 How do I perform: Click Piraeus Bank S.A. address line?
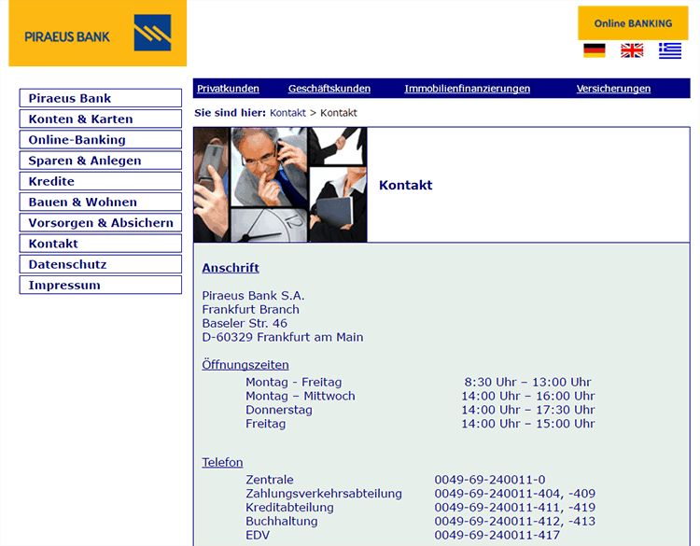pos(253,296)
